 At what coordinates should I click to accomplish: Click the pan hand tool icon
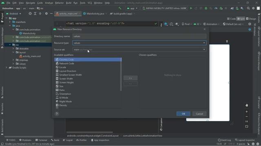(246, 105)
